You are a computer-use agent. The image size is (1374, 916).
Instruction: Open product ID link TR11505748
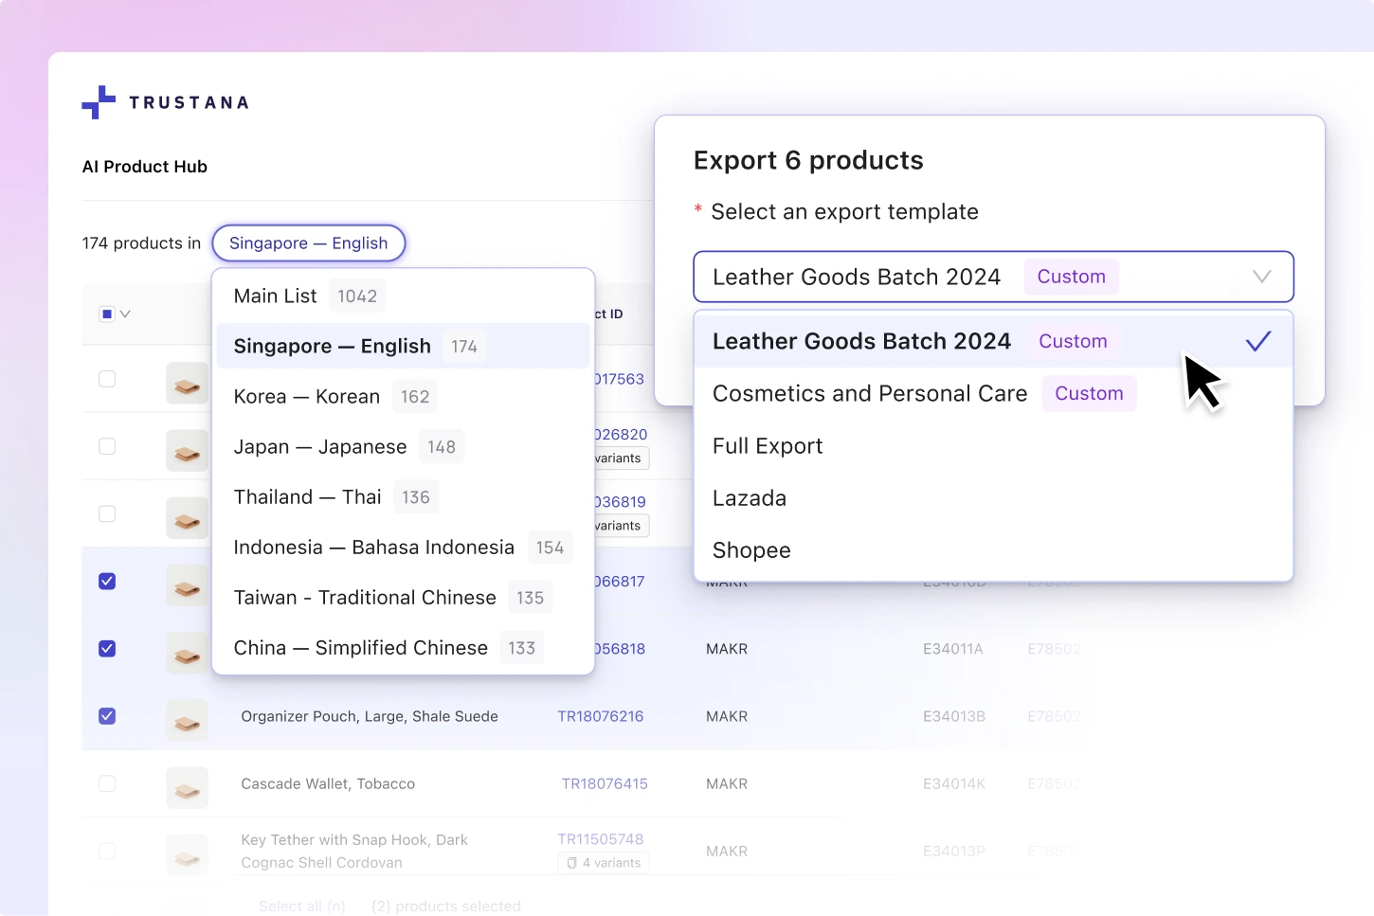pos(600,839)
